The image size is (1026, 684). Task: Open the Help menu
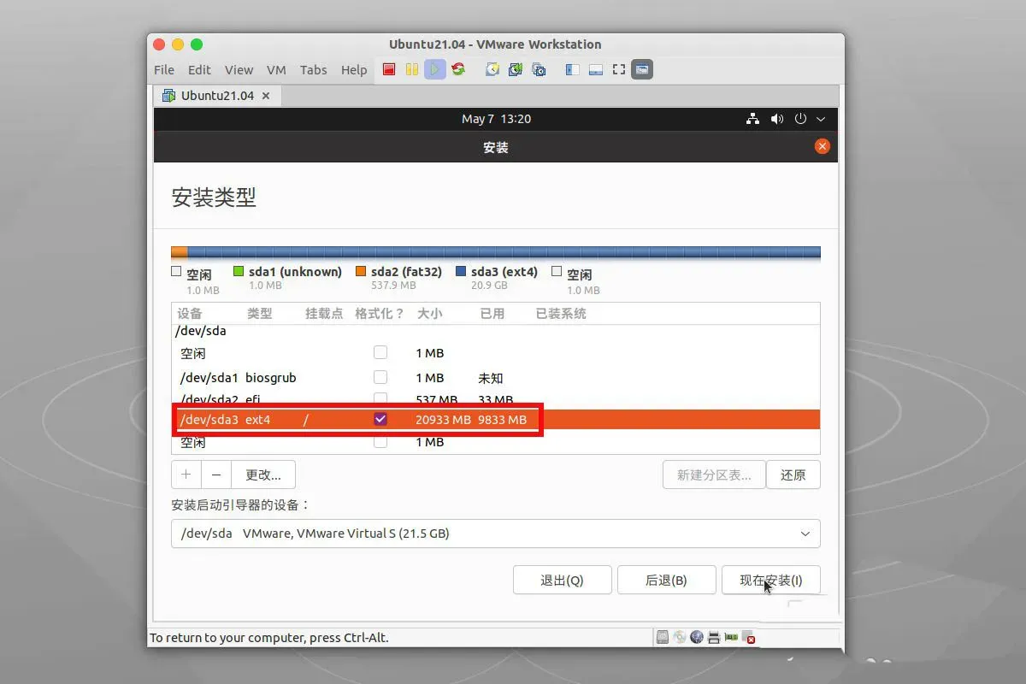(354, 70)
